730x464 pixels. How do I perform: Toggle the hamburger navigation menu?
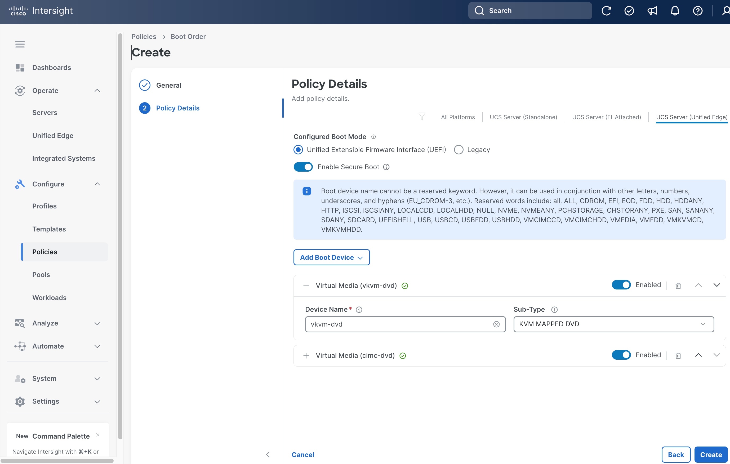20,44
